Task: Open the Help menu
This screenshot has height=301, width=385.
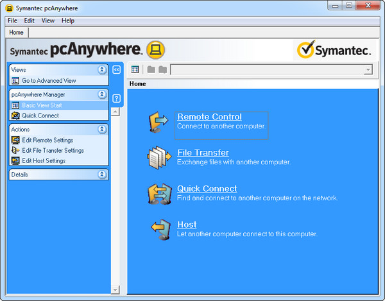Action: coord(68,21)
